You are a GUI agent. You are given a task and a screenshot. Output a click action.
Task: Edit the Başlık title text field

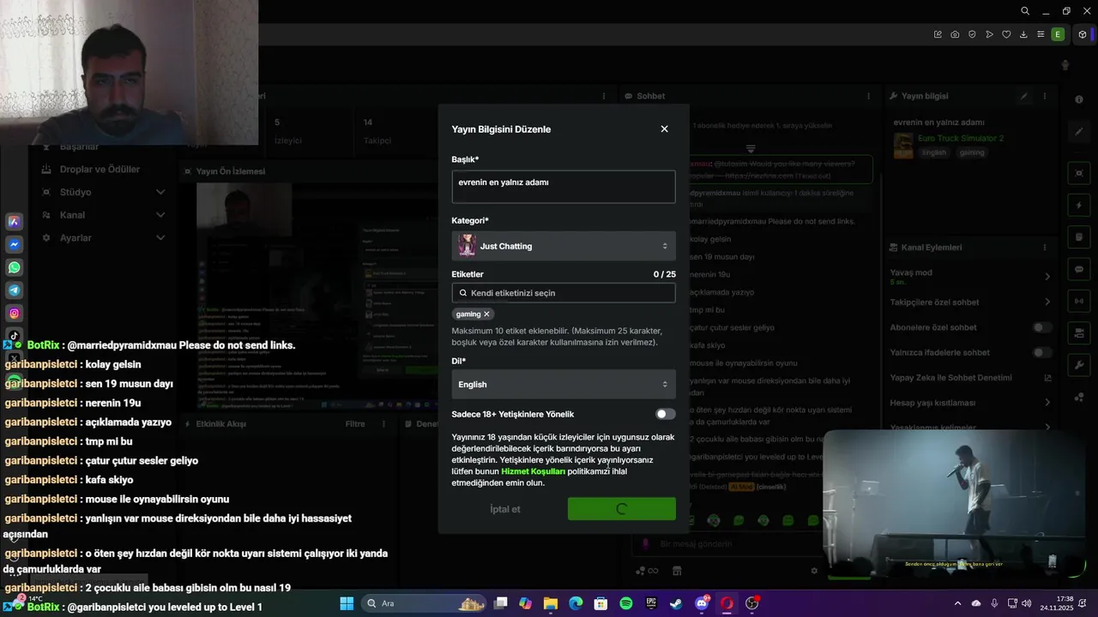pyautogui.click(x=564, y=187)
